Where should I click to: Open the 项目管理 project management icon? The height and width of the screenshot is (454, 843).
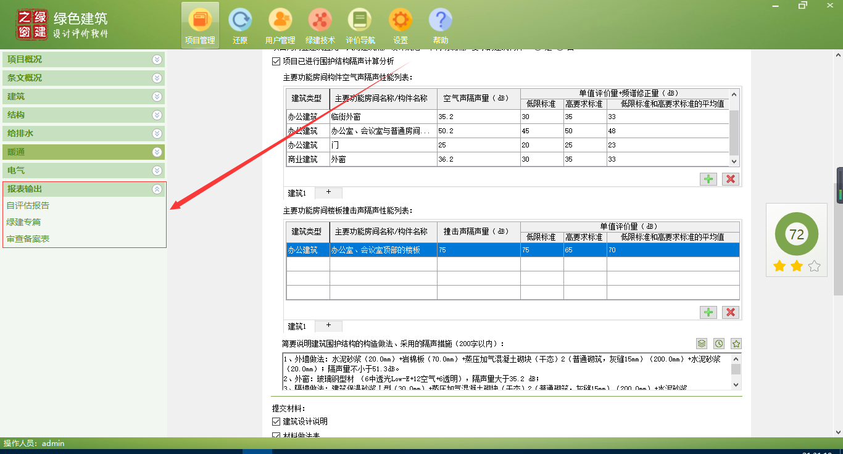tap(199, 20)
